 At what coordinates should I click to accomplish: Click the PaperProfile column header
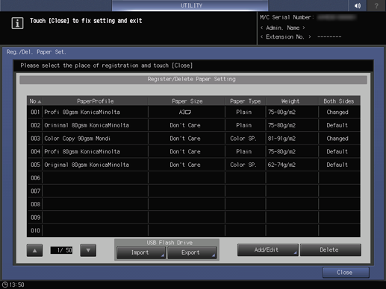96,101
